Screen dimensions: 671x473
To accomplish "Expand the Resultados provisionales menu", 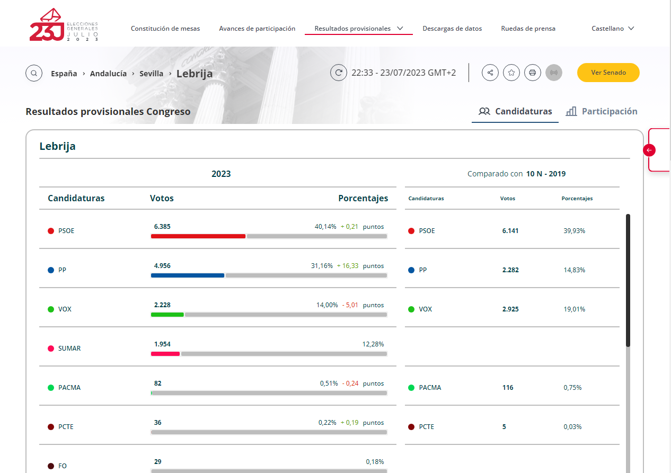I will coord(358,29).
